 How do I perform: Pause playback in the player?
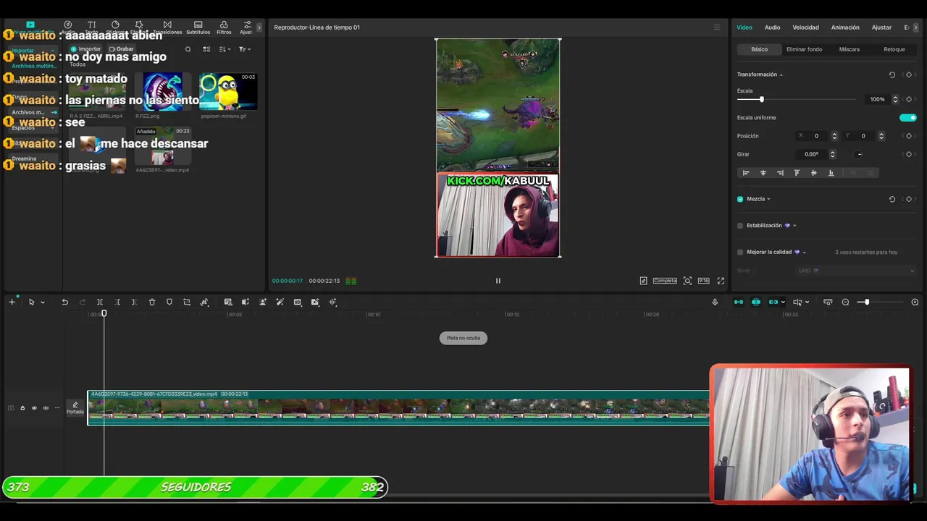pyautogui.click(x=498, y=281)
